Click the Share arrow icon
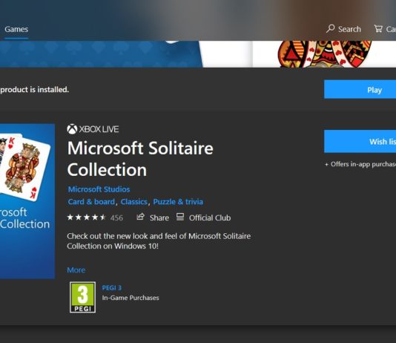396x343 pixels. tap(140, 217)
